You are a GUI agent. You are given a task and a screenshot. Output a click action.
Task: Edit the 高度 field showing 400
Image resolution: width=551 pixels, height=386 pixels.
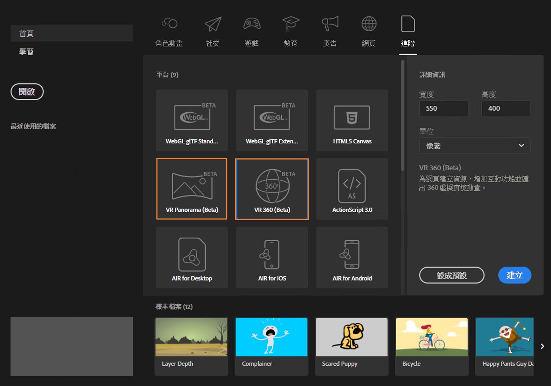coord(506,109)
